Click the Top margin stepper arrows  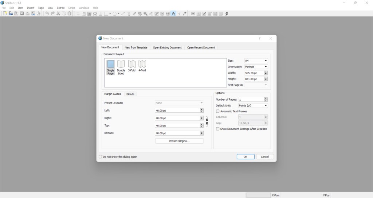[202, 125]
